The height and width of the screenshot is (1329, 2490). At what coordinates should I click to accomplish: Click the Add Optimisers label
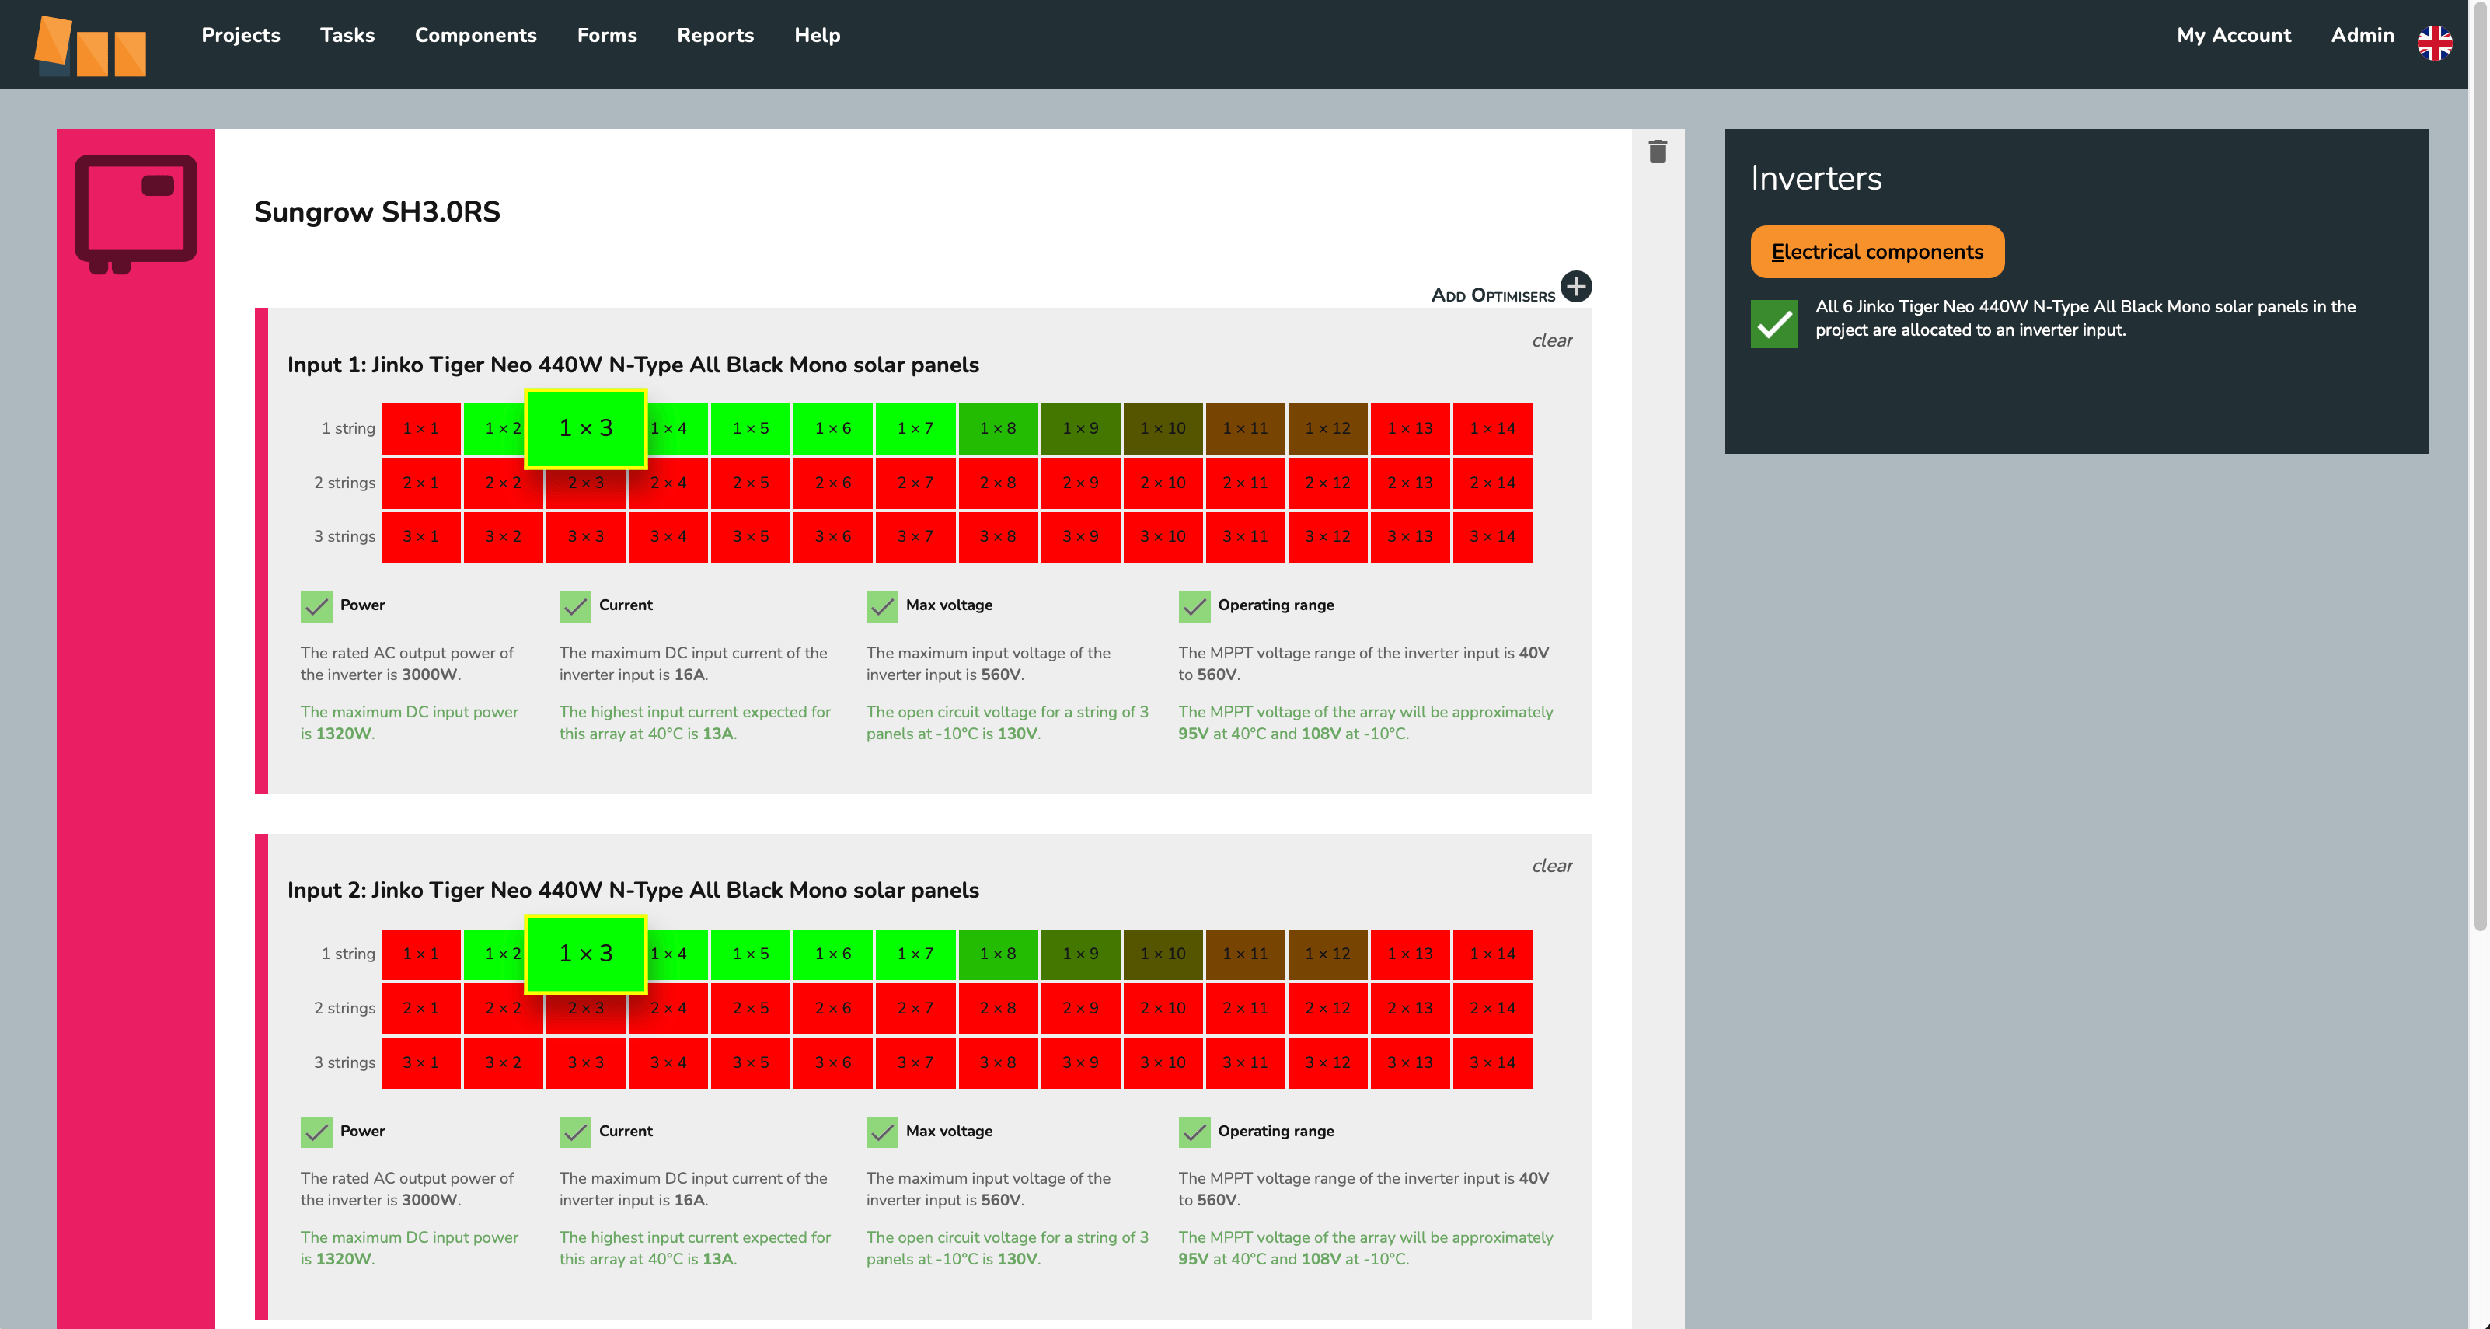point(1492,295)
